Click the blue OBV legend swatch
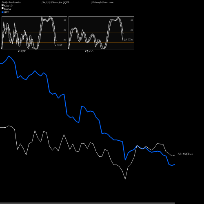The width and height of the screenshot is (204, 204). (x=2, y=12)
